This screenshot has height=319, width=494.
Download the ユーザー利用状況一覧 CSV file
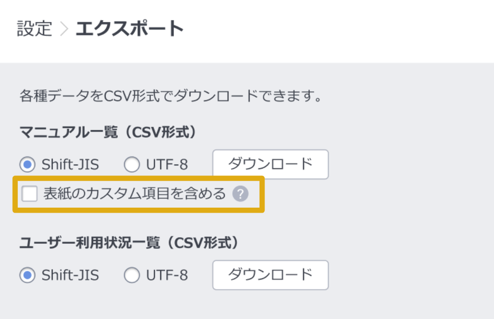pos(270,275)
